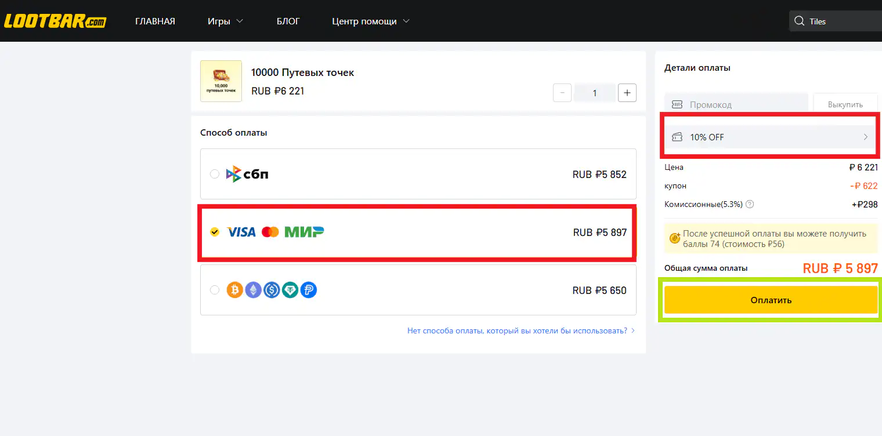Click the reward points coin icon
The image size is (882, 436).
674,238
